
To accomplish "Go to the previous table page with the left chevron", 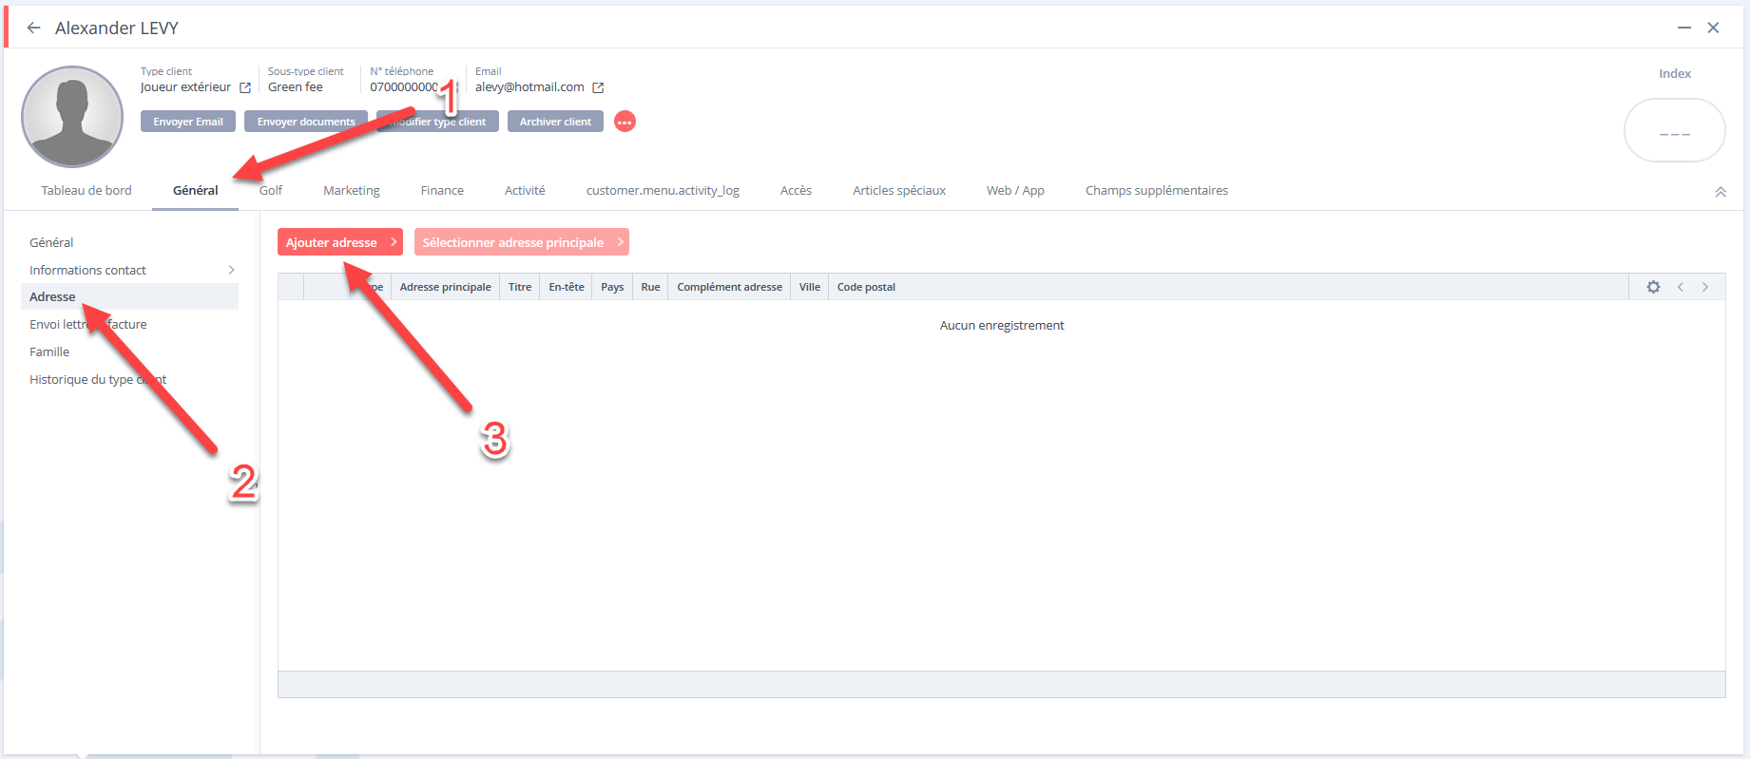I will coord(1680,287).
